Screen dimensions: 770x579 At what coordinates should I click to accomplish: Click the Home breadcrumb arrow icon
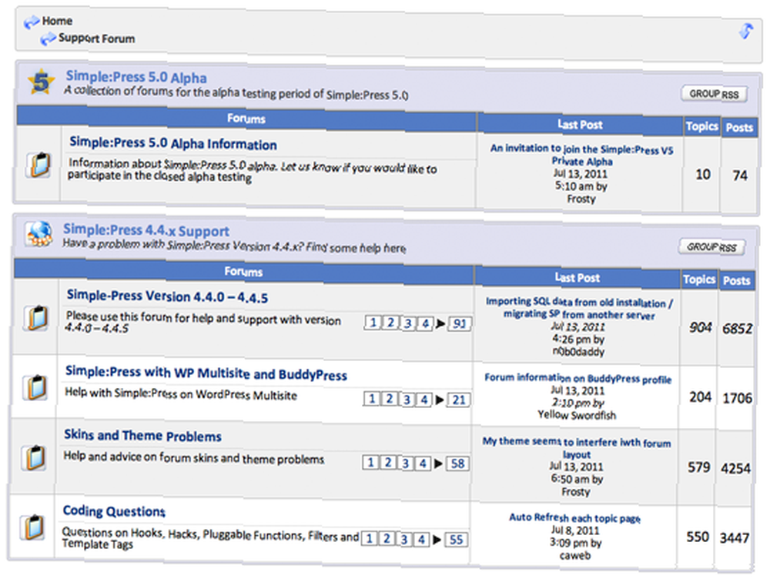pos(32,22)
